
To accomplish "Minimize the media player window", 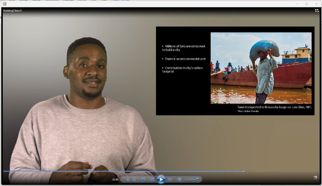I will 296,3.
